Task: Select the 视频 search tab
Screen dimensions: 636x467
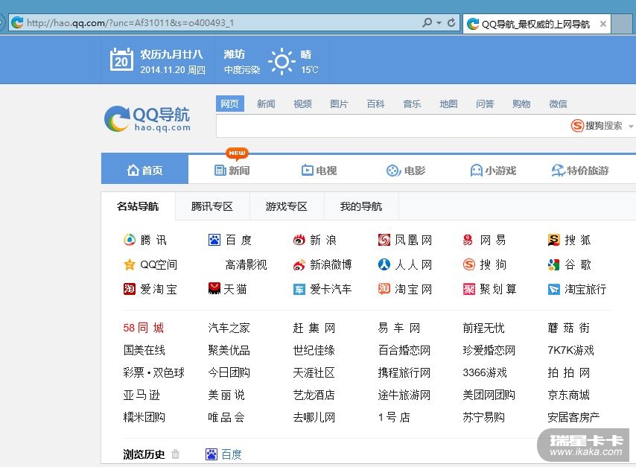Action: pos(302,104)
